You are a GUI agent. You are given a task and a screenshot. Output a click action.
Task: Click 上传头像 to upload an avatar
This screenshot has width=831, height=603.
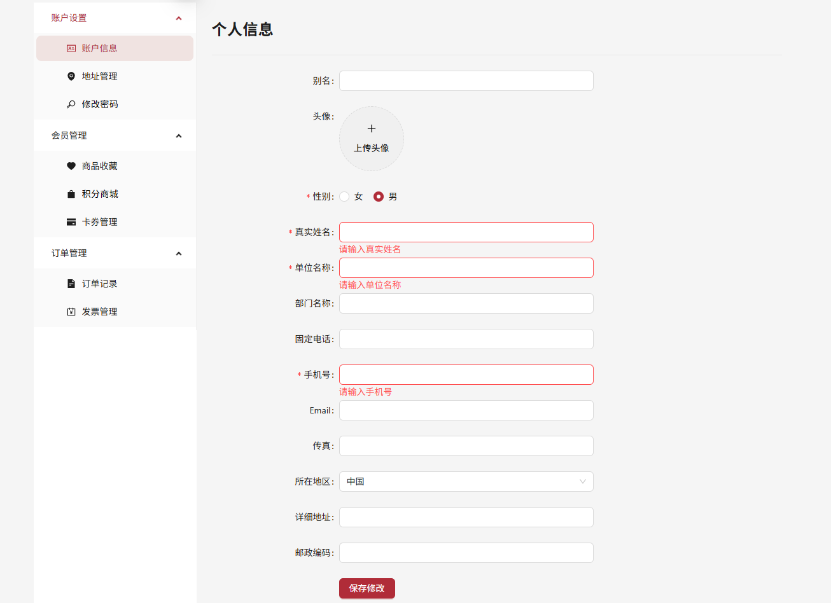(372, 139)
